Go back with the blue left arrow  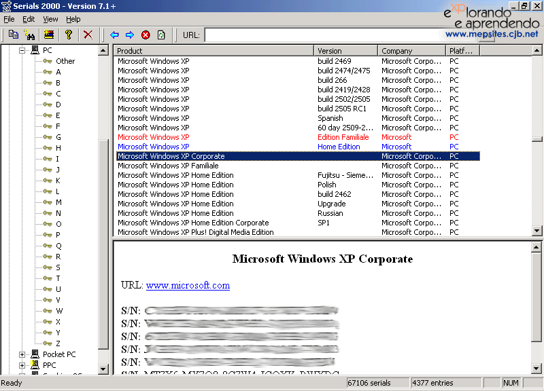click(114, 35)
